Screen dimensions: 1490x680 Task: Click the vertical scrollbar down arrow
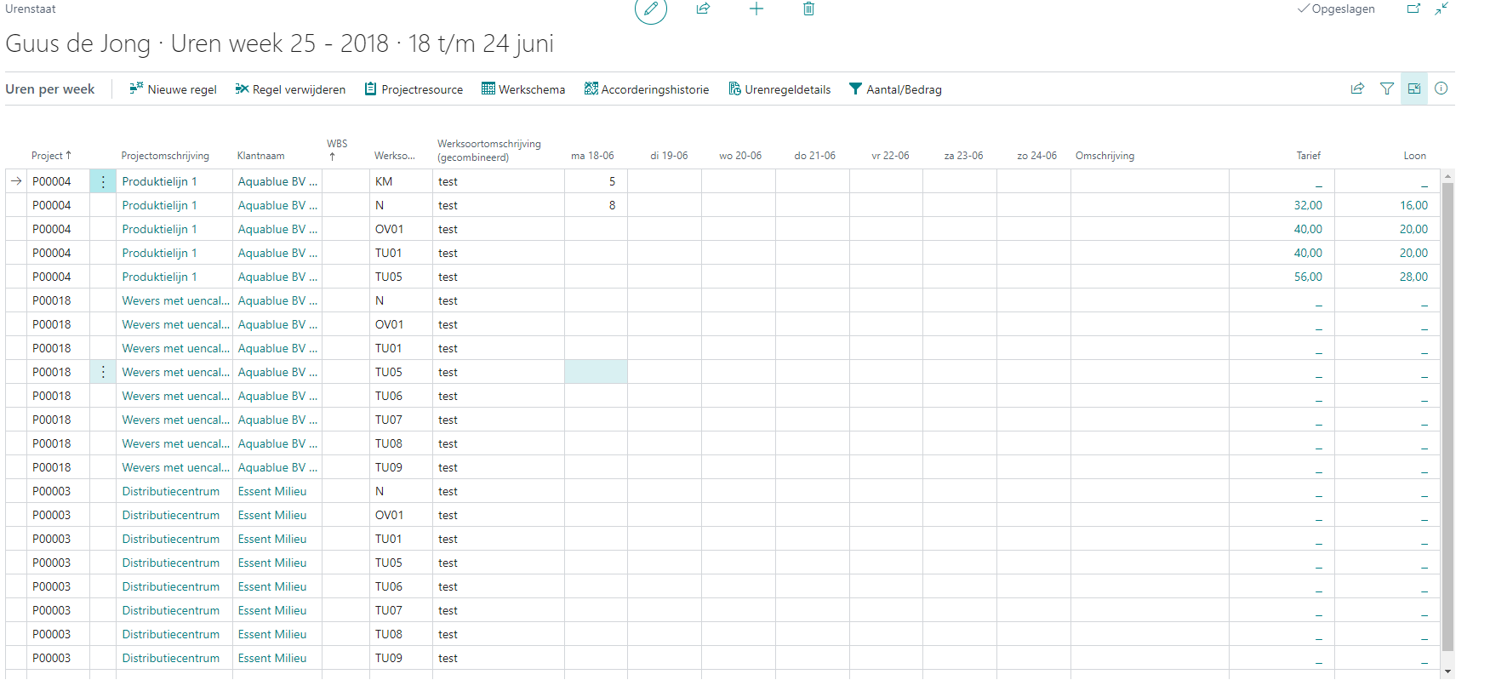(1447, 671)
